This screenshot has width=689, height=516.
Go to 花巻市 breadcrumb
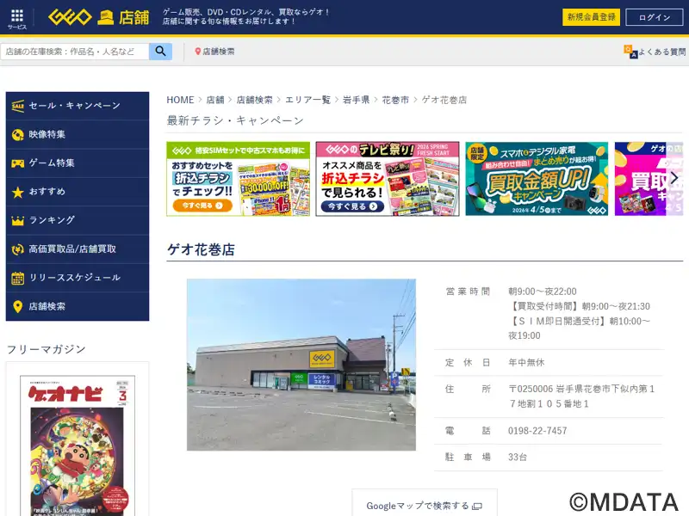click(x=395, y=100)
